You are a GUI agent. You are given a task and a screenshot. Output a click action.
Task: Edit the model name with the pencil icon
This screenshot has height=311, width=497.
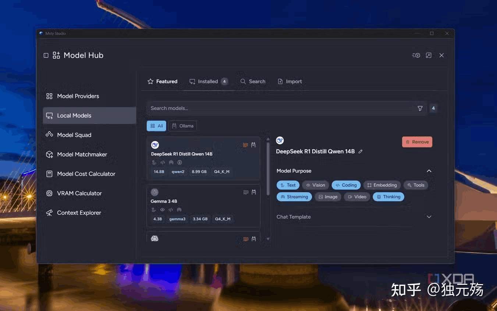click(361, 151)
